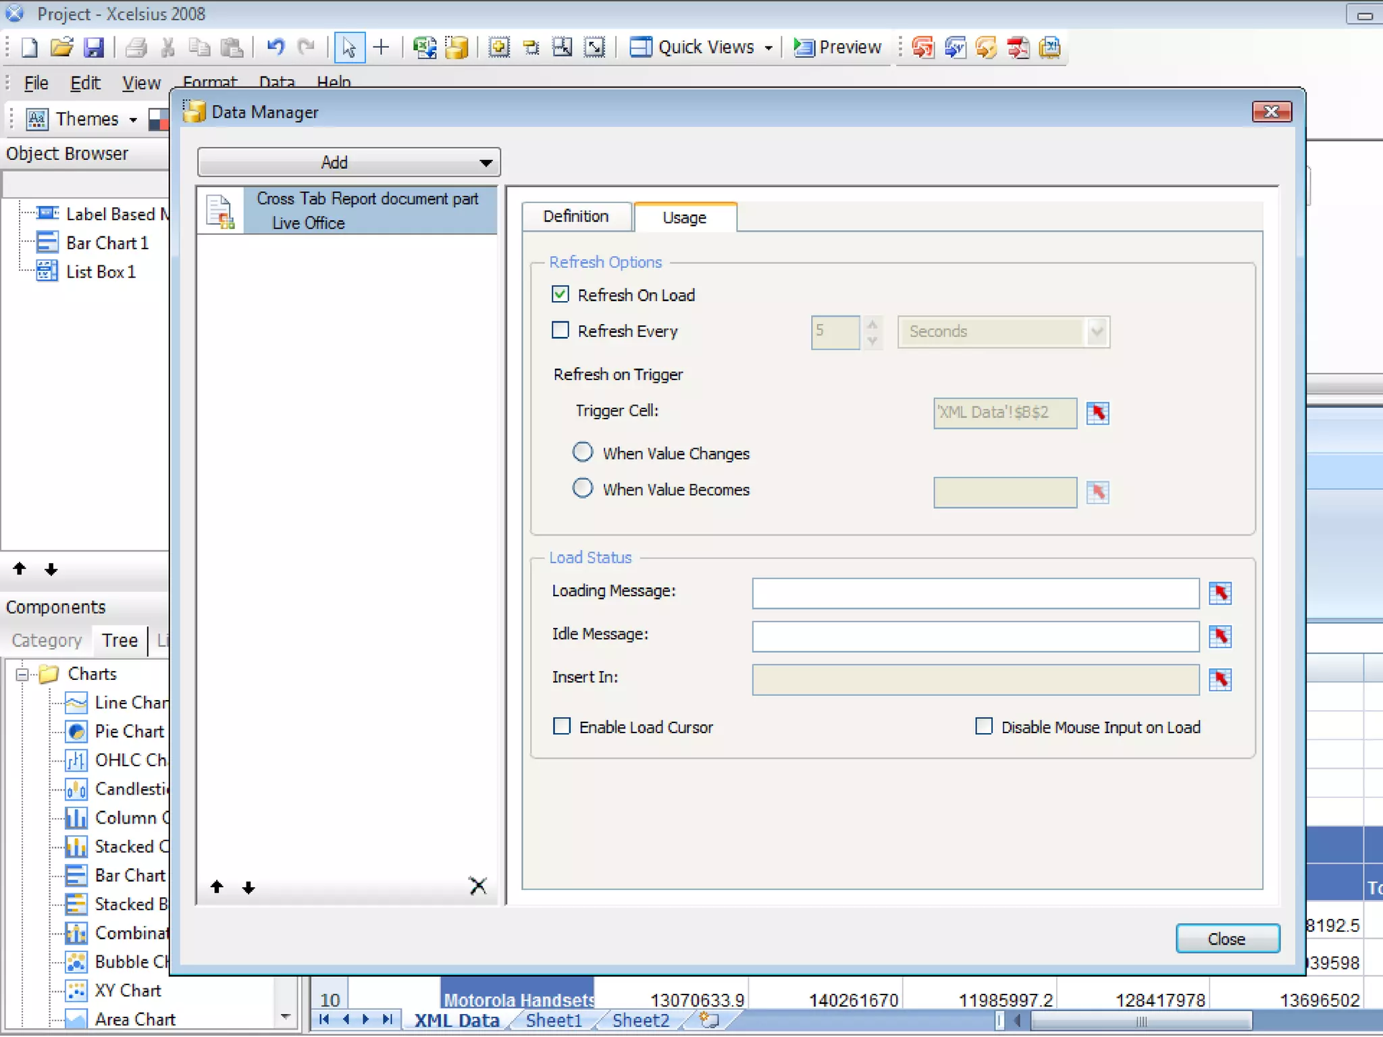1383x1037 pixels.
Task: Click the Idle Message cell selector icon
Action: 1220,637
